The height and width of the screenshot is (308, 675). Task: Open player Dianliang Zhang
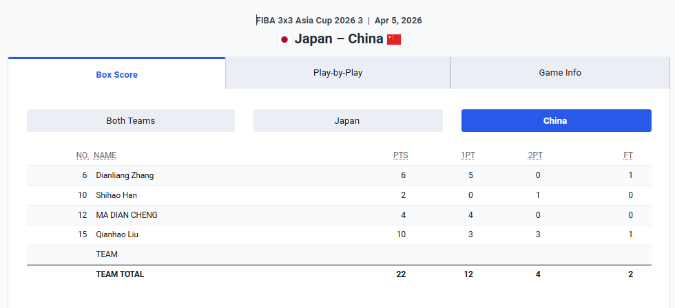click(125, 175)
